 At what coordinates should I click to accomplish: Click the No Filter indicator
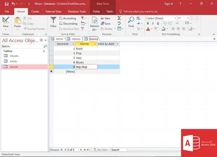point(101,150)
